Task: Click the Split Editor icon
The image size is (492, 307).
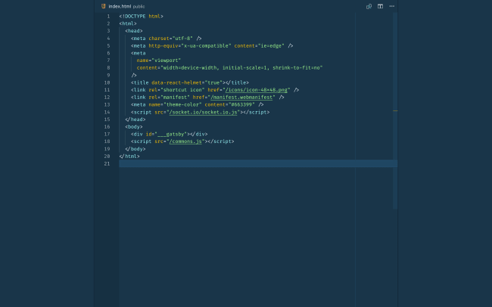Action: tap(381, 6)
